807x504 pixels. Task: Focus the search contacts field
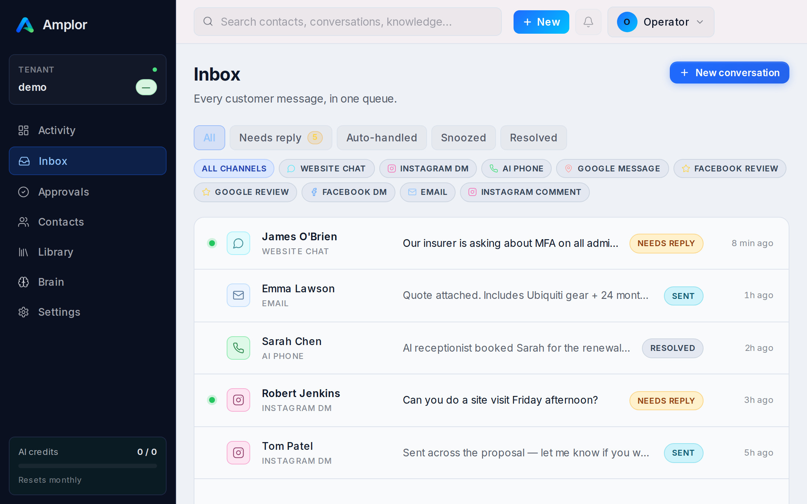[x=348, y=22]
